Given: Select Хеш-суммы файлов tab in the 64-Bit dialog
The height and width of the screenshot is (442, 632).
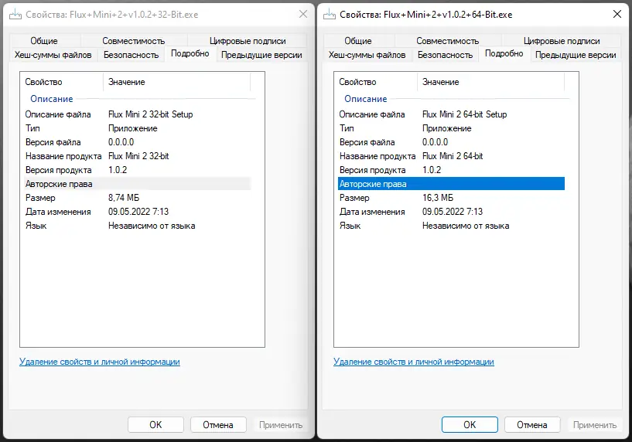Looking at the screenshot, I should (367, 55).
